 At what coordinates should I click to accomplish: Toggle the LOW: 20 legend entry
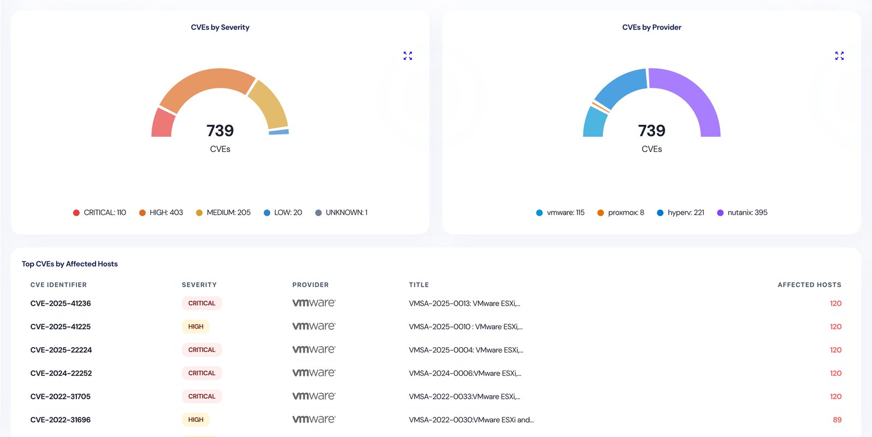coord(283,213)
